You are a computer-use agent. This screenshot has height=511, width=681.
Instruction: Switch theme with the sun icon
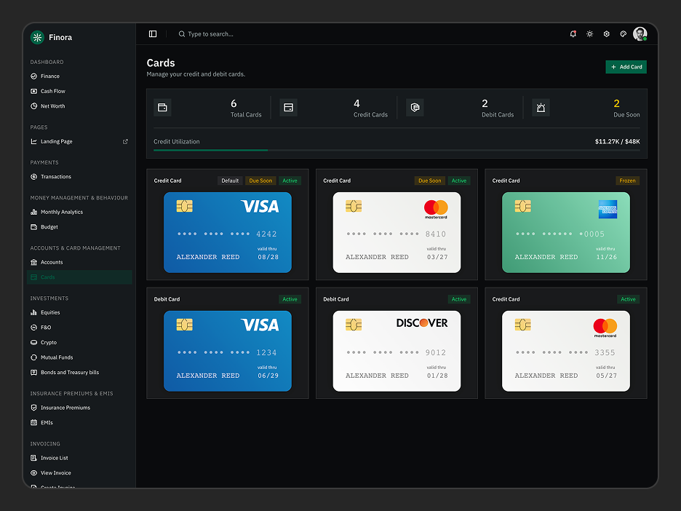(589, 34)
